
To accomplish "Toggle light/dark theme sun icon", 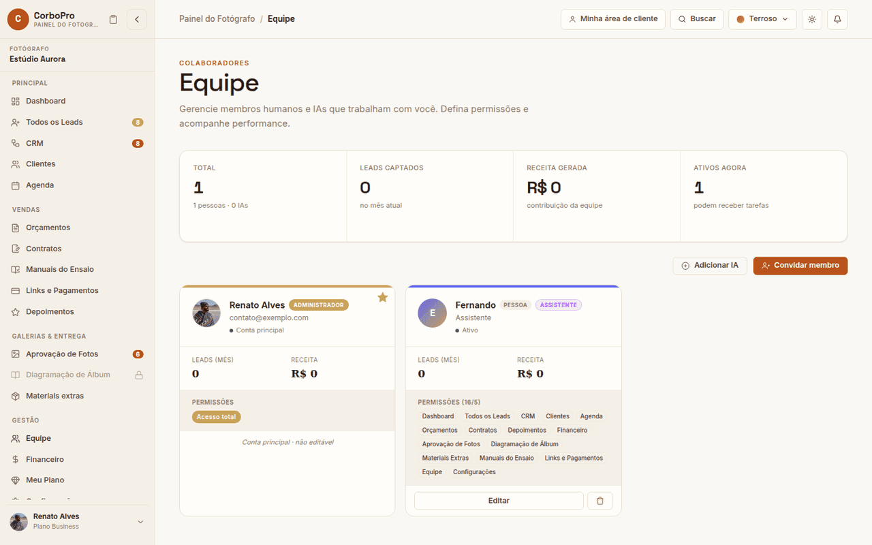I will pyautogui.click(x=811, y=19).
